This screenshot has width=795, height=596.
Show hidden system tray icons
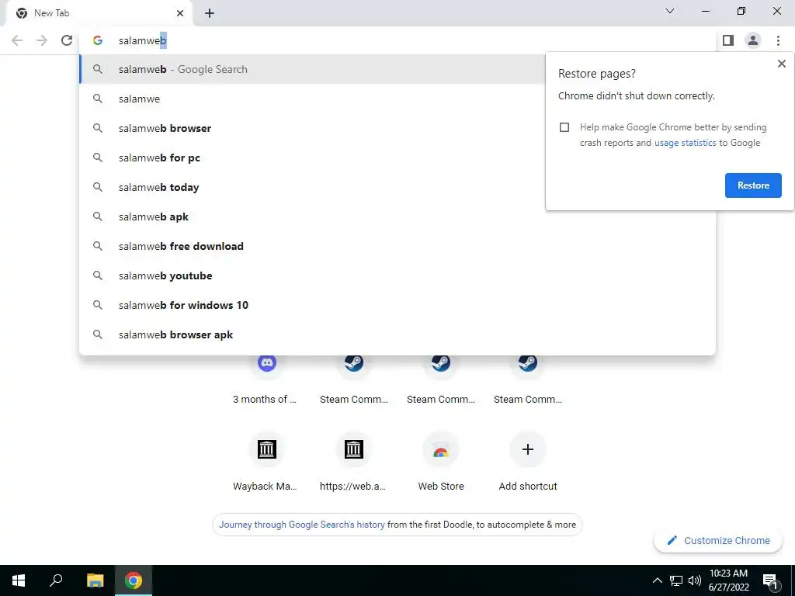tap(657, 580)
